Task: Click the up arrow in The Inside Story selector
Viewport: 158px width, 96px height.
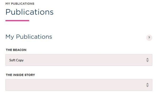Action: (147, 84)
